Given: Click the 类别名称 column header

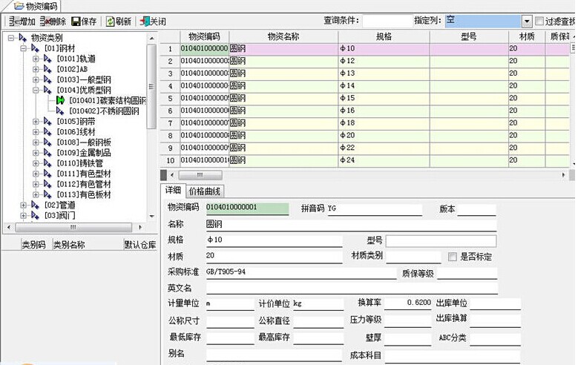Looking at the screenshot, I should coord(87,244).
